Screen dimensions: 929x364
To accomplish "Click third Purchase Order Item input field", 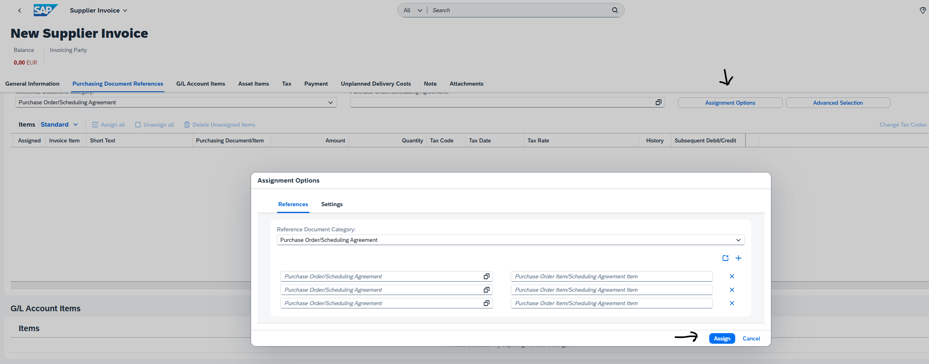I will click(611, 303).
